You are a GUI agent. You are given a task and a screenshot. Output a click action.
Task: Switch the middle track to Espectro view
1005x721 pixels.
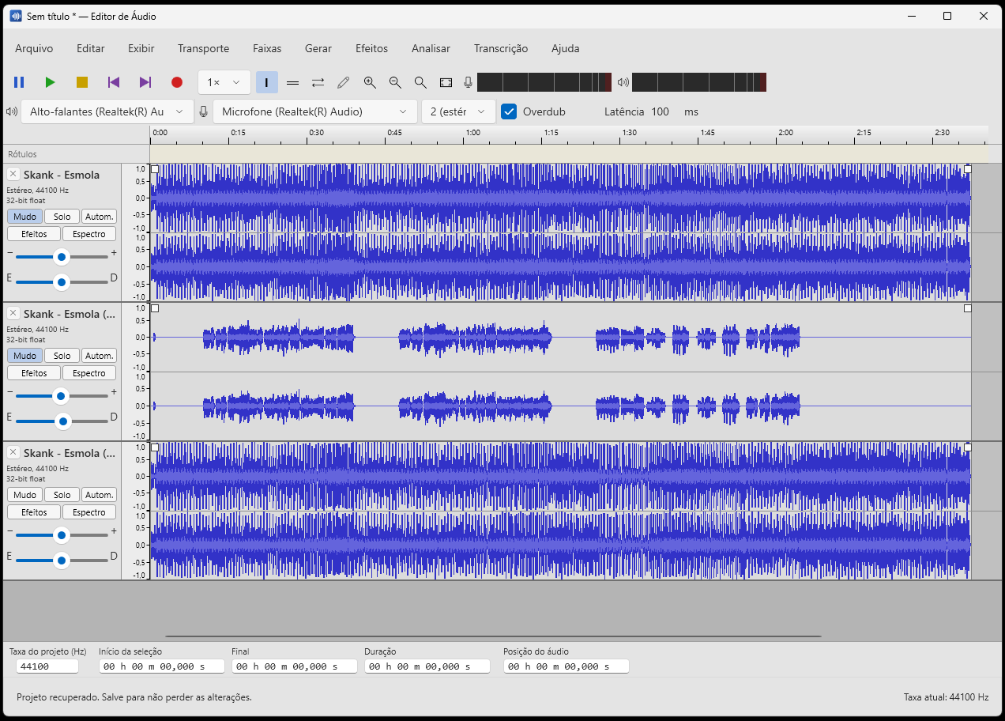tap(89, 373)
